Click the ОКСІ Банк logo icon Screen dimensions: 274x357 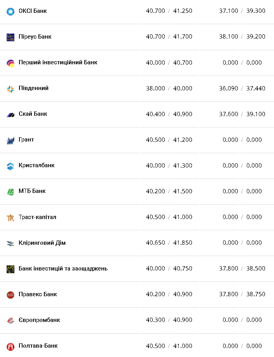coord(10,11)
